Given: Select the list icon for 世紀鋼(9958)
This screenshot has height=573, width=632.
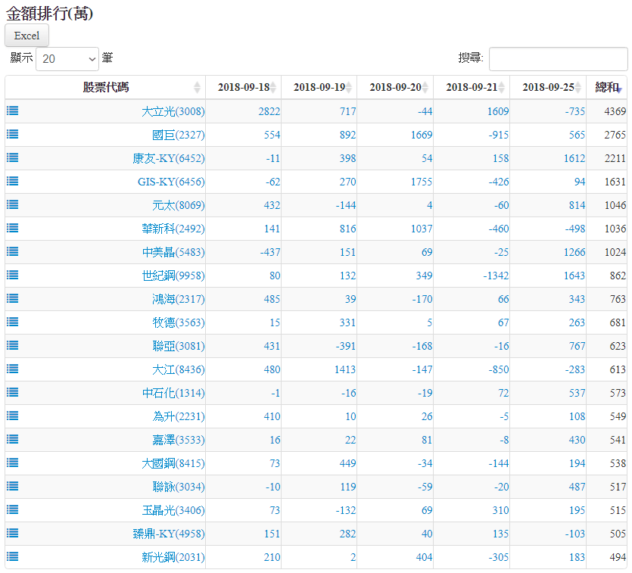Looking at the screenshot, I should click(x=13, y=275).
